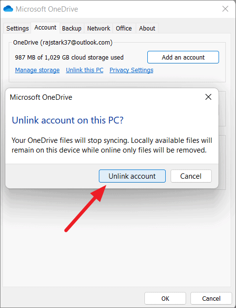
Task: Click the OneDrive cloud icon in title bar
Action: [x=8, y=9]
